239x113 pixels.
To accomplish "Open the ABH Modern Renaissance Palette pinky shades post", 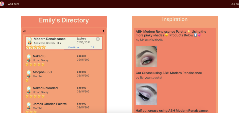I will coord(171,33).
